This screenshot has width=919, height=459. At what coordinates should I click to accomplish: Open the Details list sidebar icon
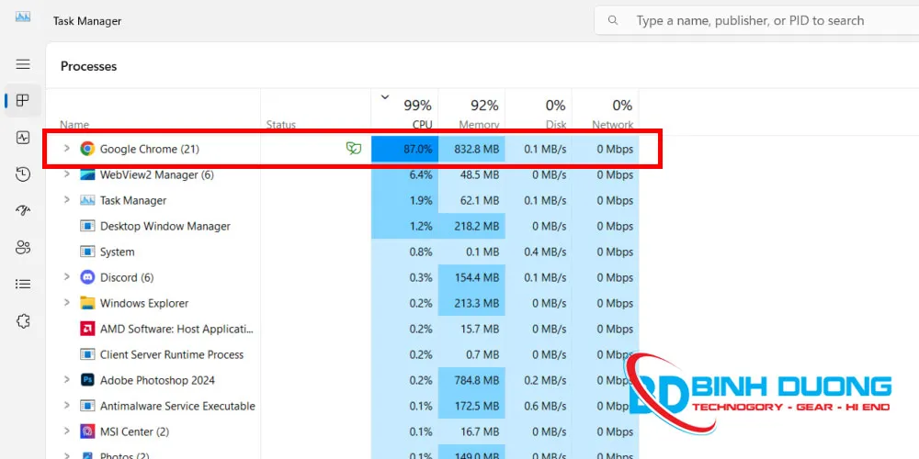point(23,284)
